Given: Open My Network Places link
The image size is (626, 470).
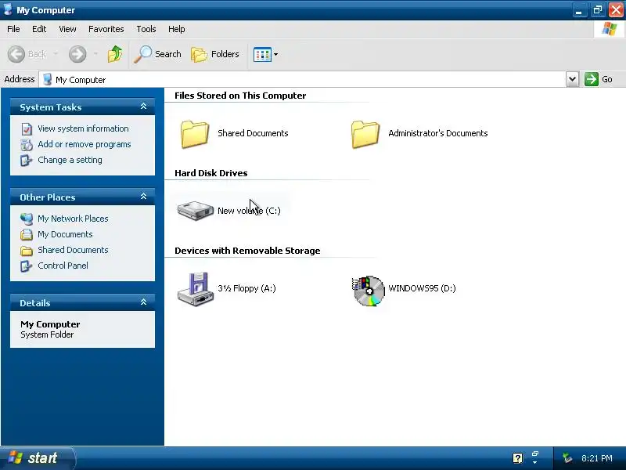Looking at the screenshot, I should click(73, 219).
